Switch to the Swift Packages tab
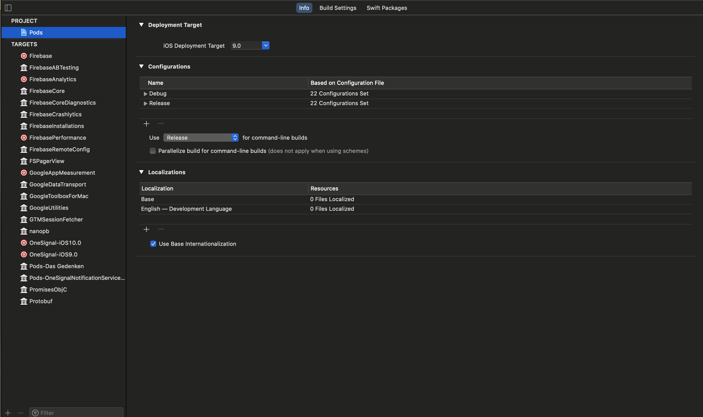Image resolution: width=703 pixels, height=417 pixels. click(387, 8)
